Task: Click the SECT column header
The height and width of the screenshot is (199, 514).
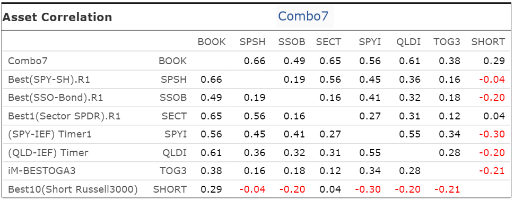Action: point(328,42)
